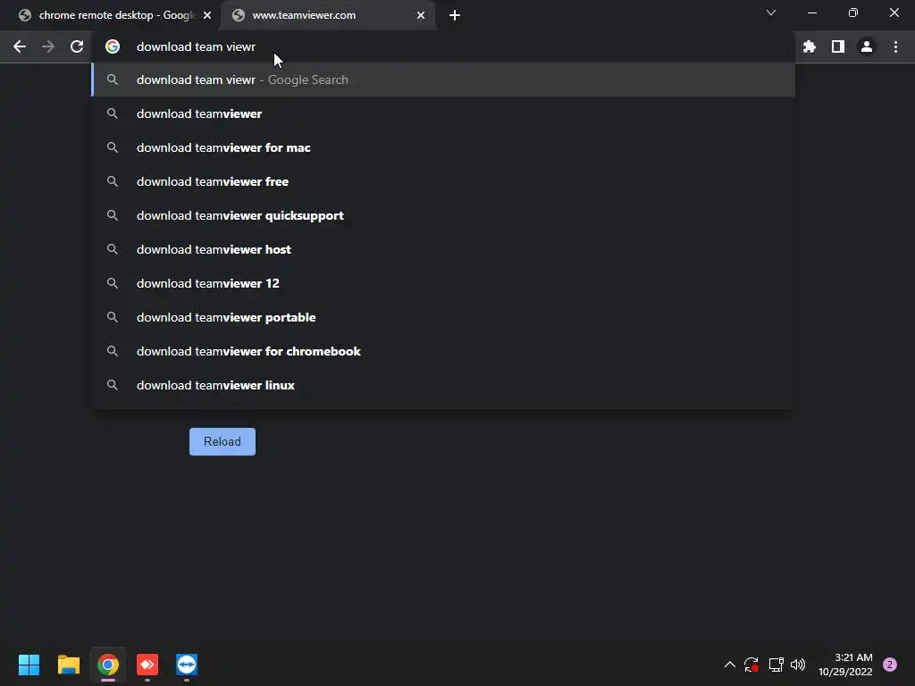The image size is (915, 686).
Task: Select 'download teamviewer quicksupport' suggestion
Action: (x=443, y=215)
